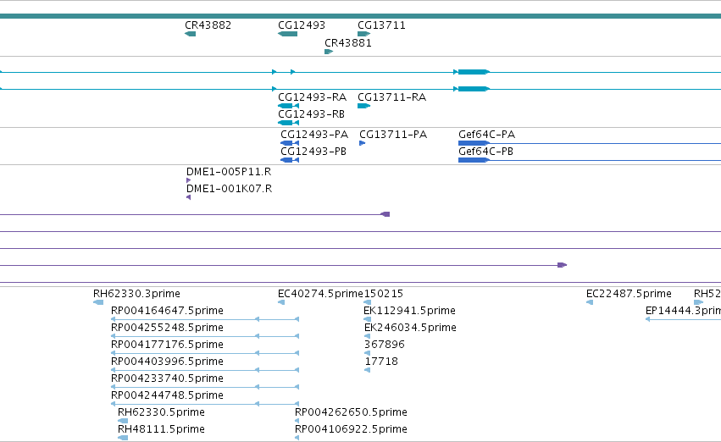This screenshot has width=721, height=442.
Task: Click the RP004177176.5prime label
Action: pyautogui.click(x=167, y=344)
